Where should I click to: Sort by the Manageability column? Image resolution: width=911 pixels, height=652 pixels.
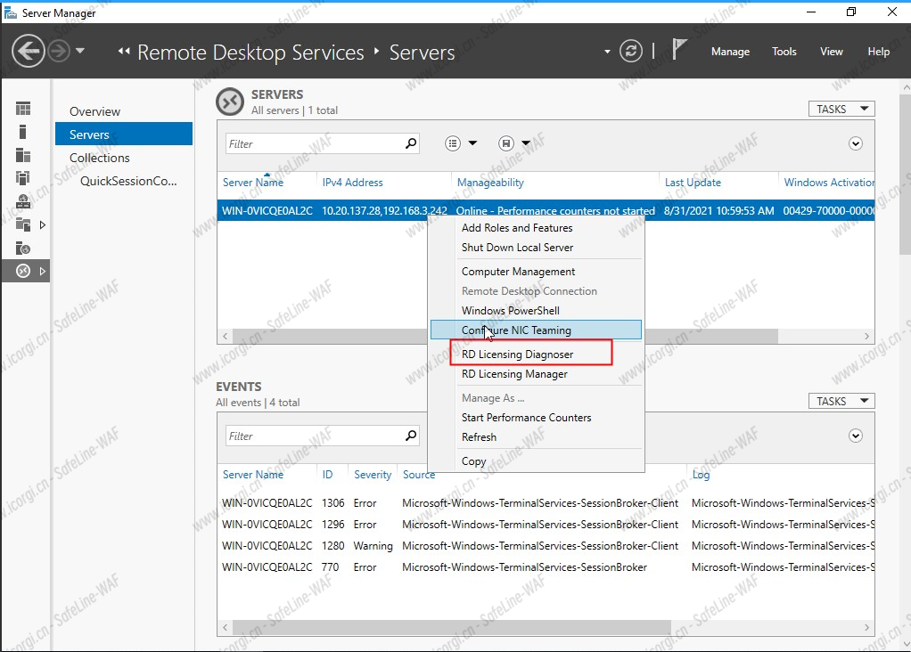coord(489,183)
